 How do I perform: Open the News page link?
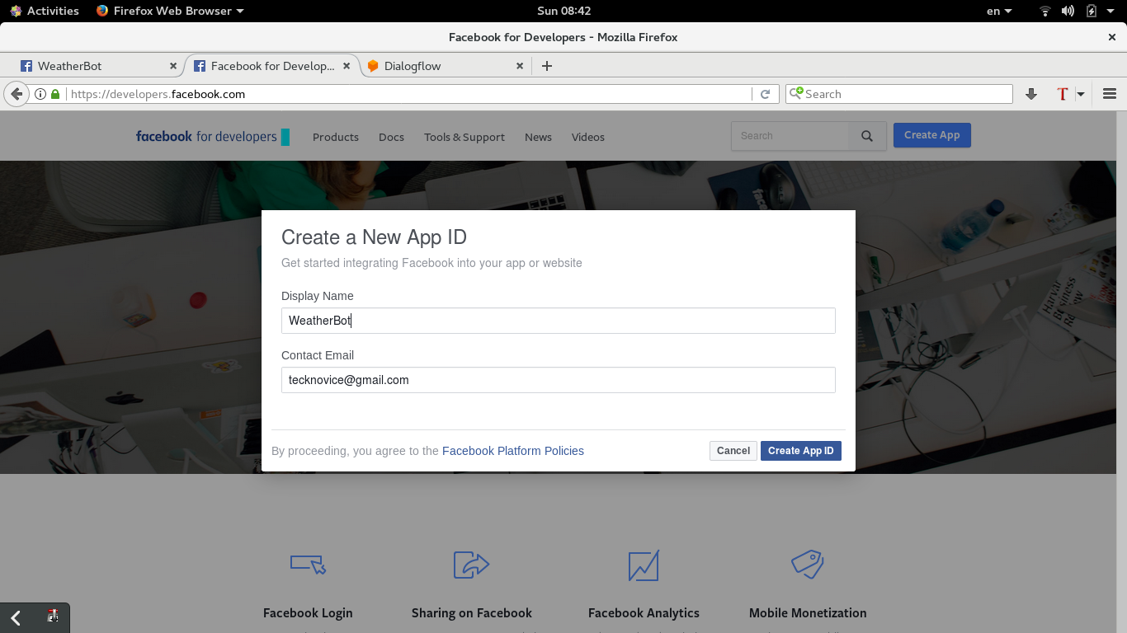538,137
